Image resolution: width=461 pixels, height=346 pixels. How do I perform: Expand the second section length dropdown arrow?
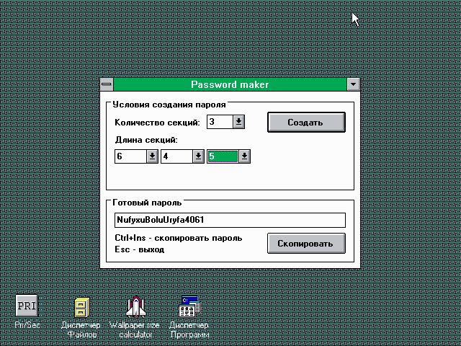point(198,156)
